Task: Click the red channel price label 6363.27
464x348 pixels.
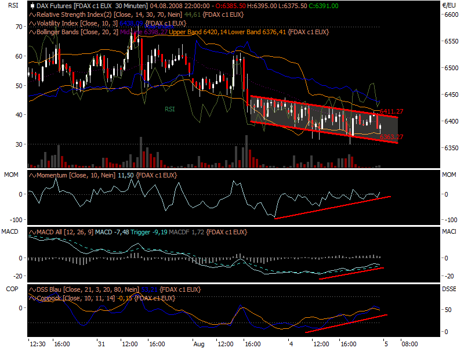Action: 391,137
